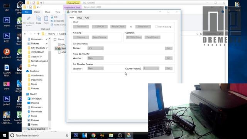The width and height of the screenshot is (247, 139).
Task: Switch to the Other tab
Action: pyautogui.click(x=80, y=18)
